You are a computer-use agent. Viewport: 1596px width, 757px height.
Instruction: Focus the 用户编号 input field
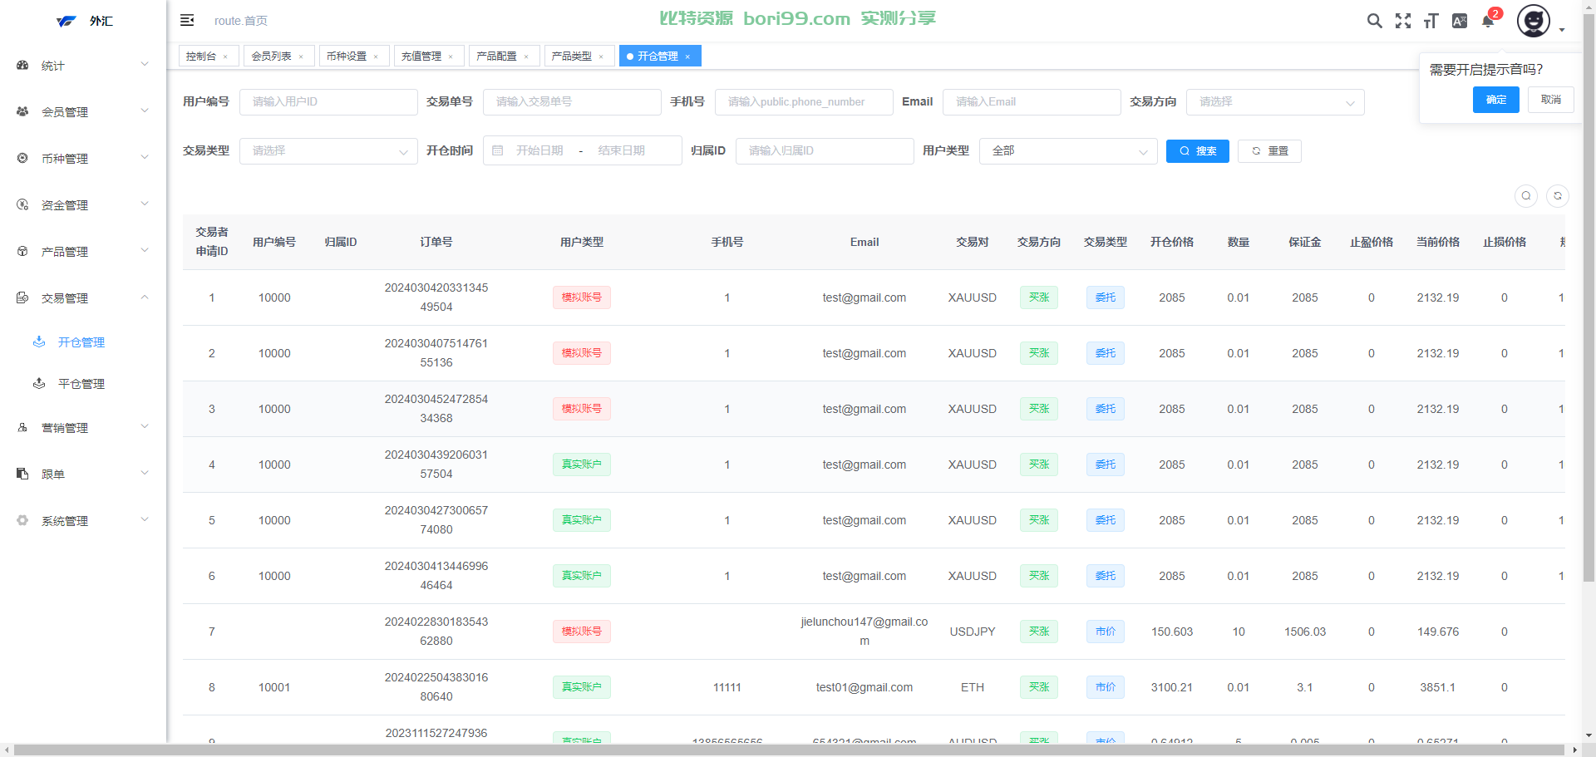coord(328,102)
